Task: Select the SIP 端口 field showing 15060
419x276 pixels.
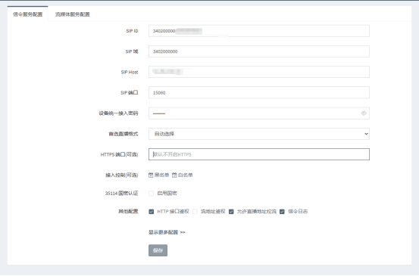Action: (259, 92)
